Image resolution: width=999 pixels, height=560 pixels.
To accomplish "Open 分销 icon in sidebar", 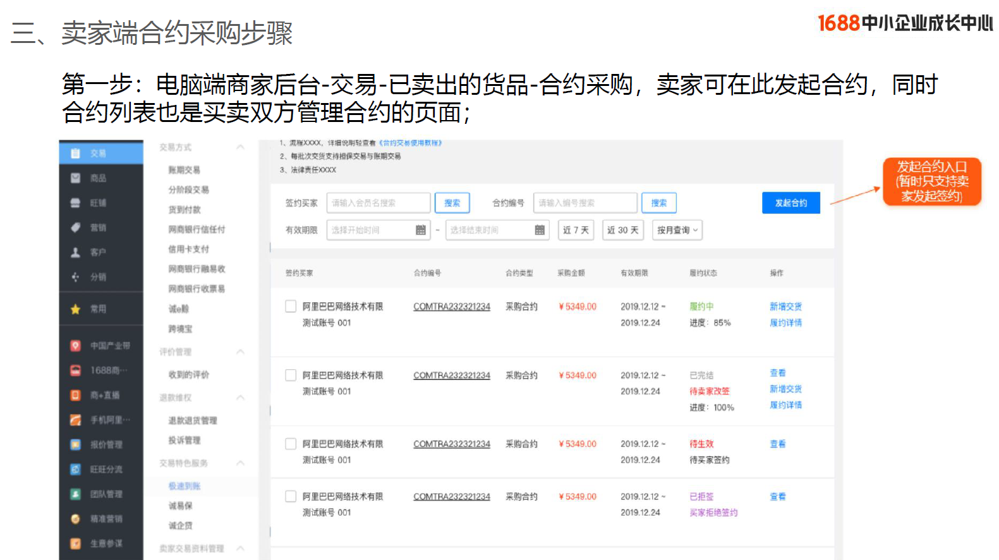I will (76, 277).
